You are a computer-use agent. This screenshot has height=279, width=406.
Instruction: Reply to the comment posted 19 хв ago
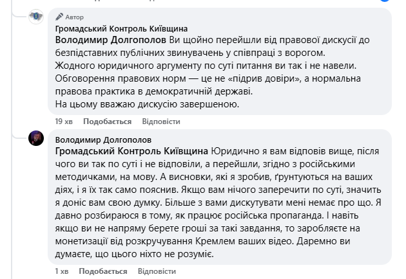pos(155,121)
